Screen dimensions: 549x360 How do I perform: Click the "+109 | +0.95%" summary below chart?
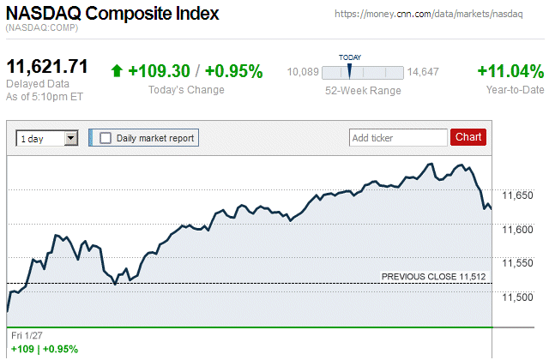point(45,349)
